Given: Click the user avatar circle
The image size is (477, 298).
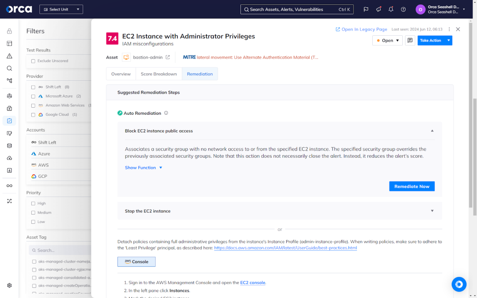Looking at the screenshot, I should (x=420, y=9).
